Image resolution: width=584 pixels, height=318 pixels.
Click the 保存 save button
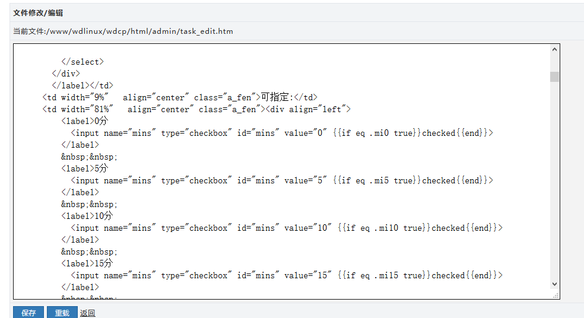[x=28, y=313]
